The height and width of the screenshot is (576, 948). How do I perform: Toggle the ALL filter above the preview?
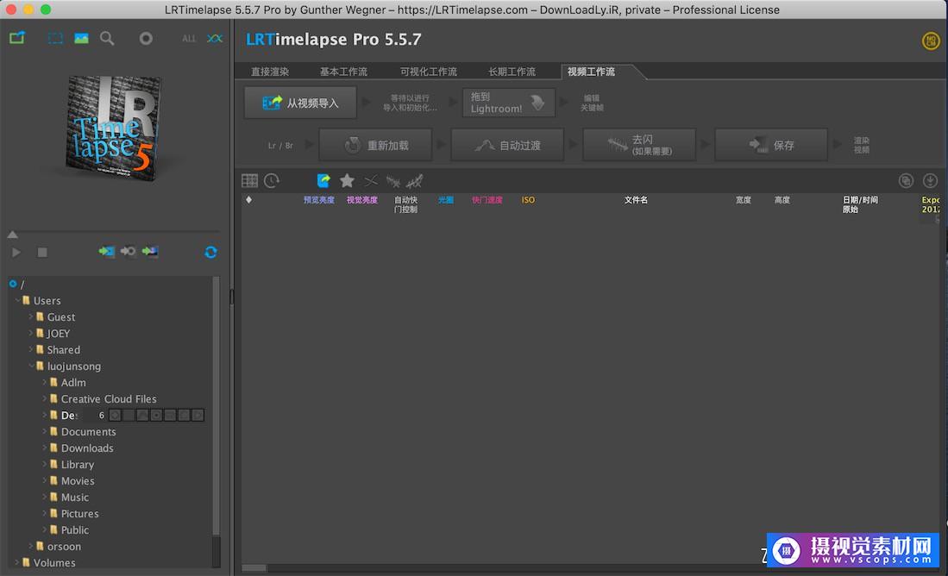tap(189, 39)
